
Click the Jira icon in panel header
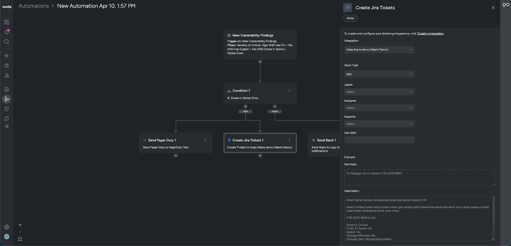coord(347,7)
